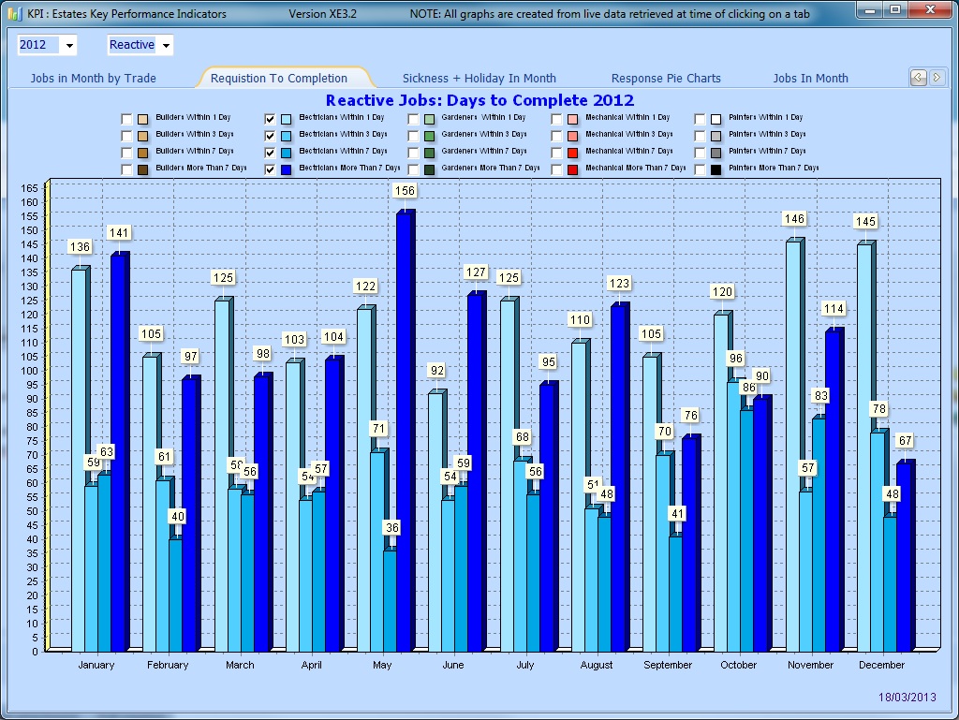Viewport: 959px width, 720px height.
Task: Click the October axis label
Action: pyautogui.click(x=738, y=665)
